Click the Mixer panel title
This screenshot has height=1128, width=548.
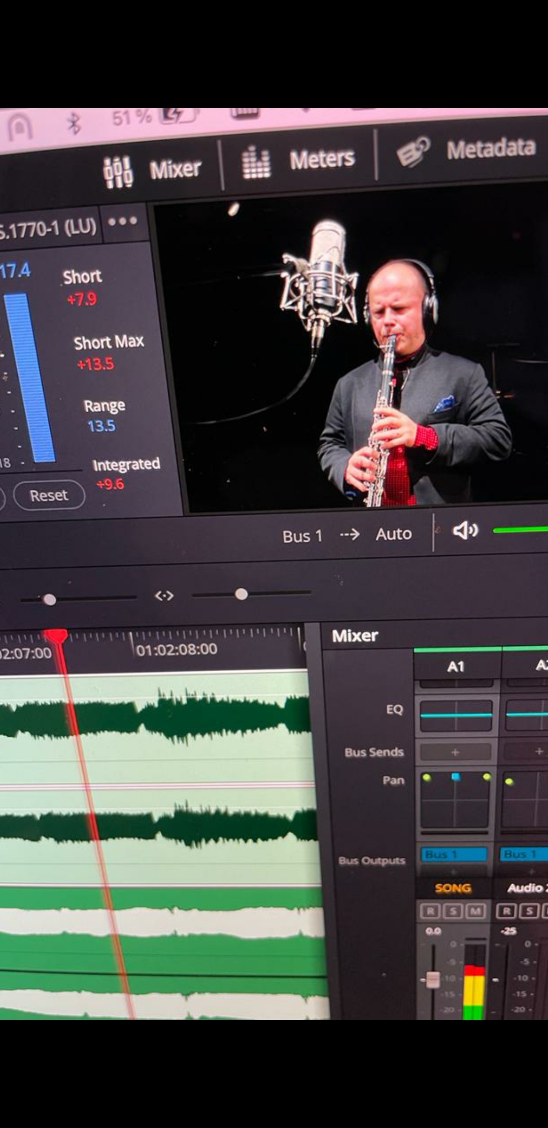(355, 636)
